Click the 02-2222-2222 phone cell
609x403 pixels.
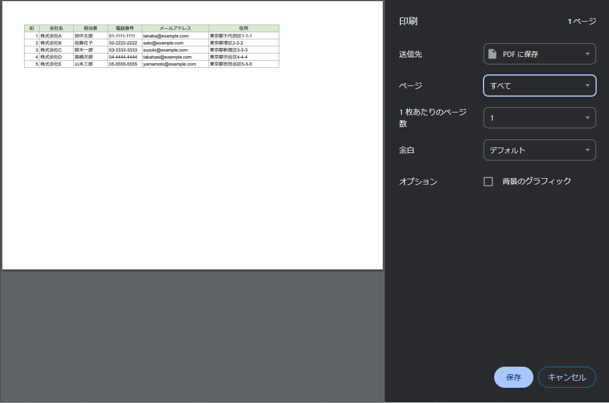pos(125,43)
